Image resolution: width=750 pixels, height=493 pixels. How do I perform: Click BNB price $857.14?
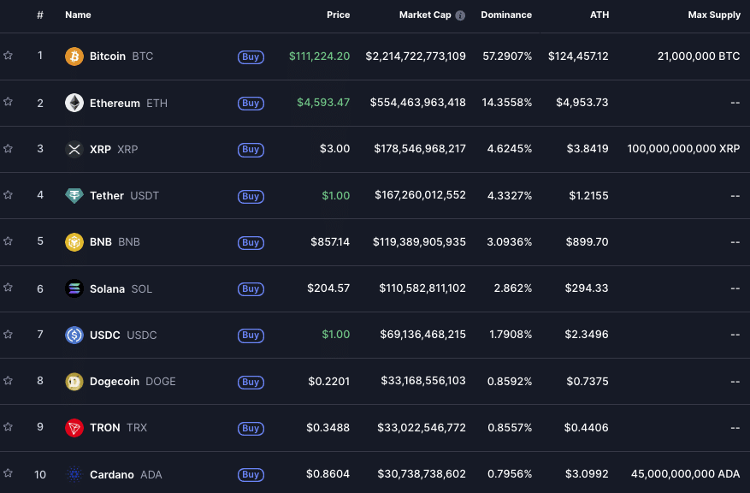coord(330,241)
